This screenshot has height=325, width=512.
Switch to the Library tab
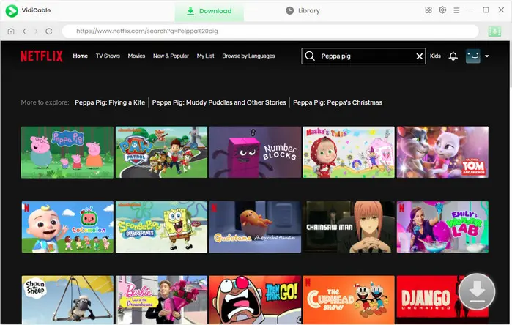303,11
